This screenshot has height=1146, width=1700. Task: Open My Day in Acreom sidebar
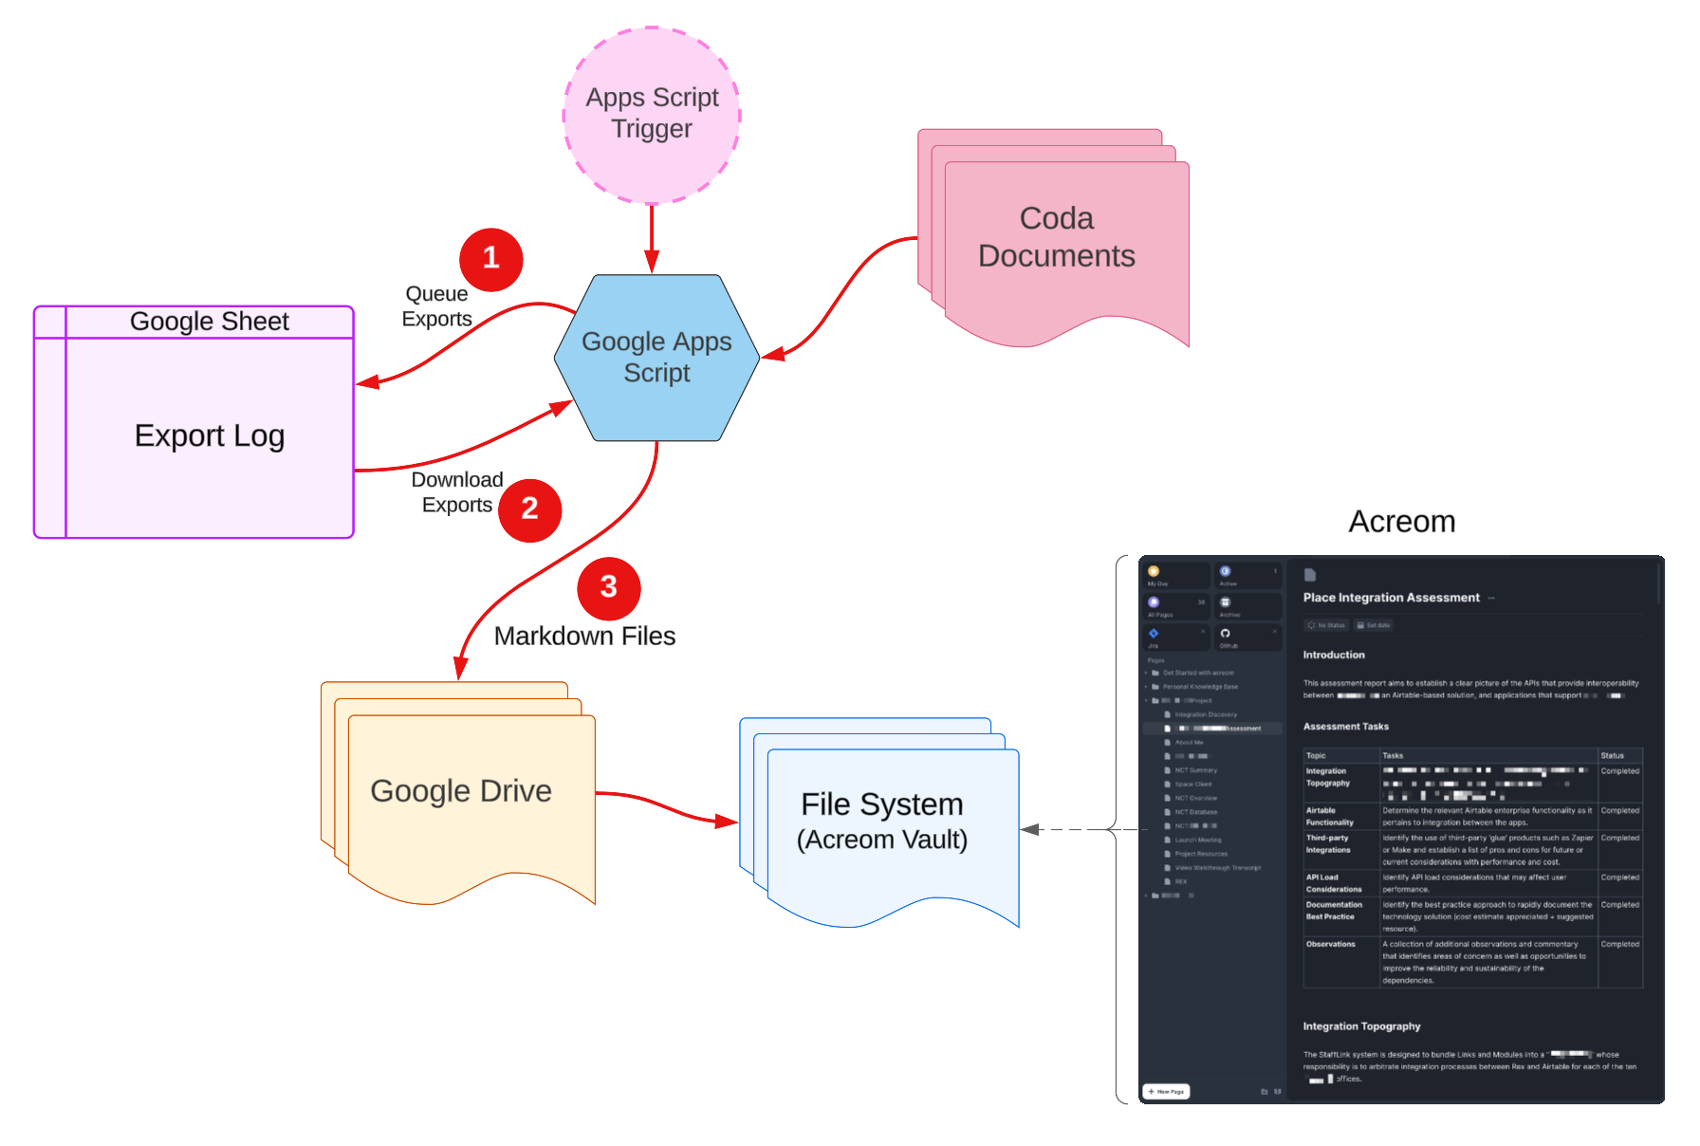point(1176,576)
